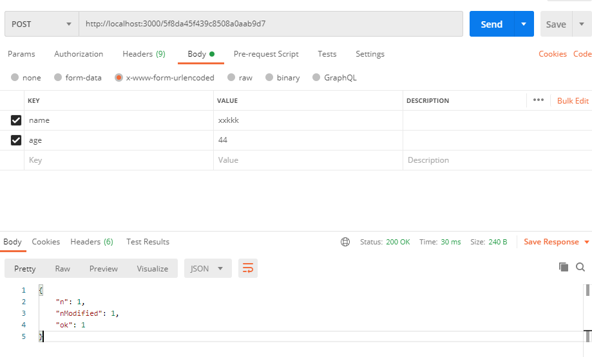Open the Bulk Edit link

[573, 101]
